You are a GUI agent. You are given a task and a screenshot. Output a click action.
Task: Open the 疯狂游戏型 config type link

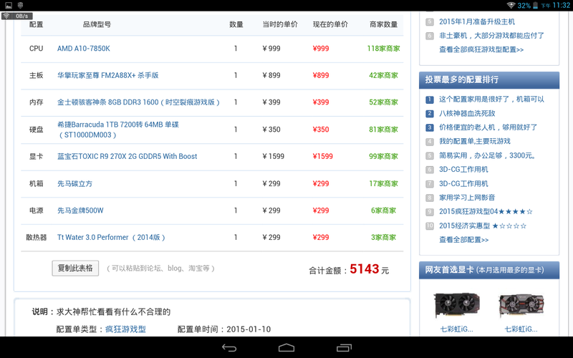(x=126, y=329)
